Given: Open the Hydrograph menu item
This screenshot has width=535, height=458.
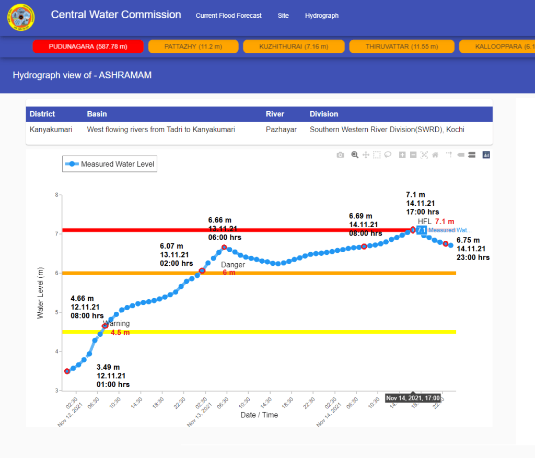Looking at the screenshot, I should 322,16.
